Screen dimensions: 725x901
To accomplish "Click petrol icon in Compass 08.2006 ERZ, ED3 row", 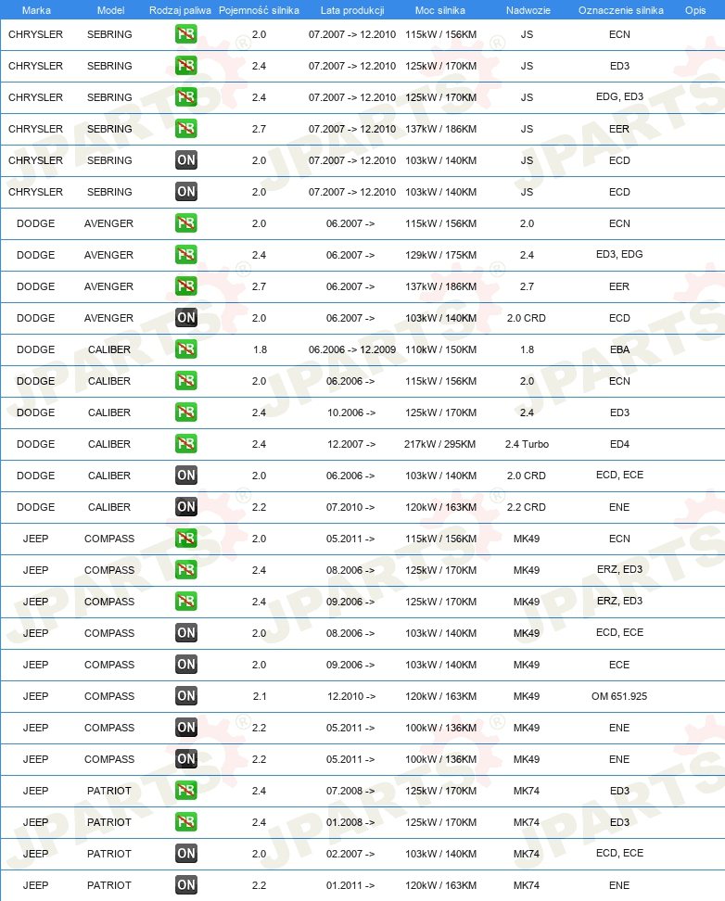I will 185,570.
